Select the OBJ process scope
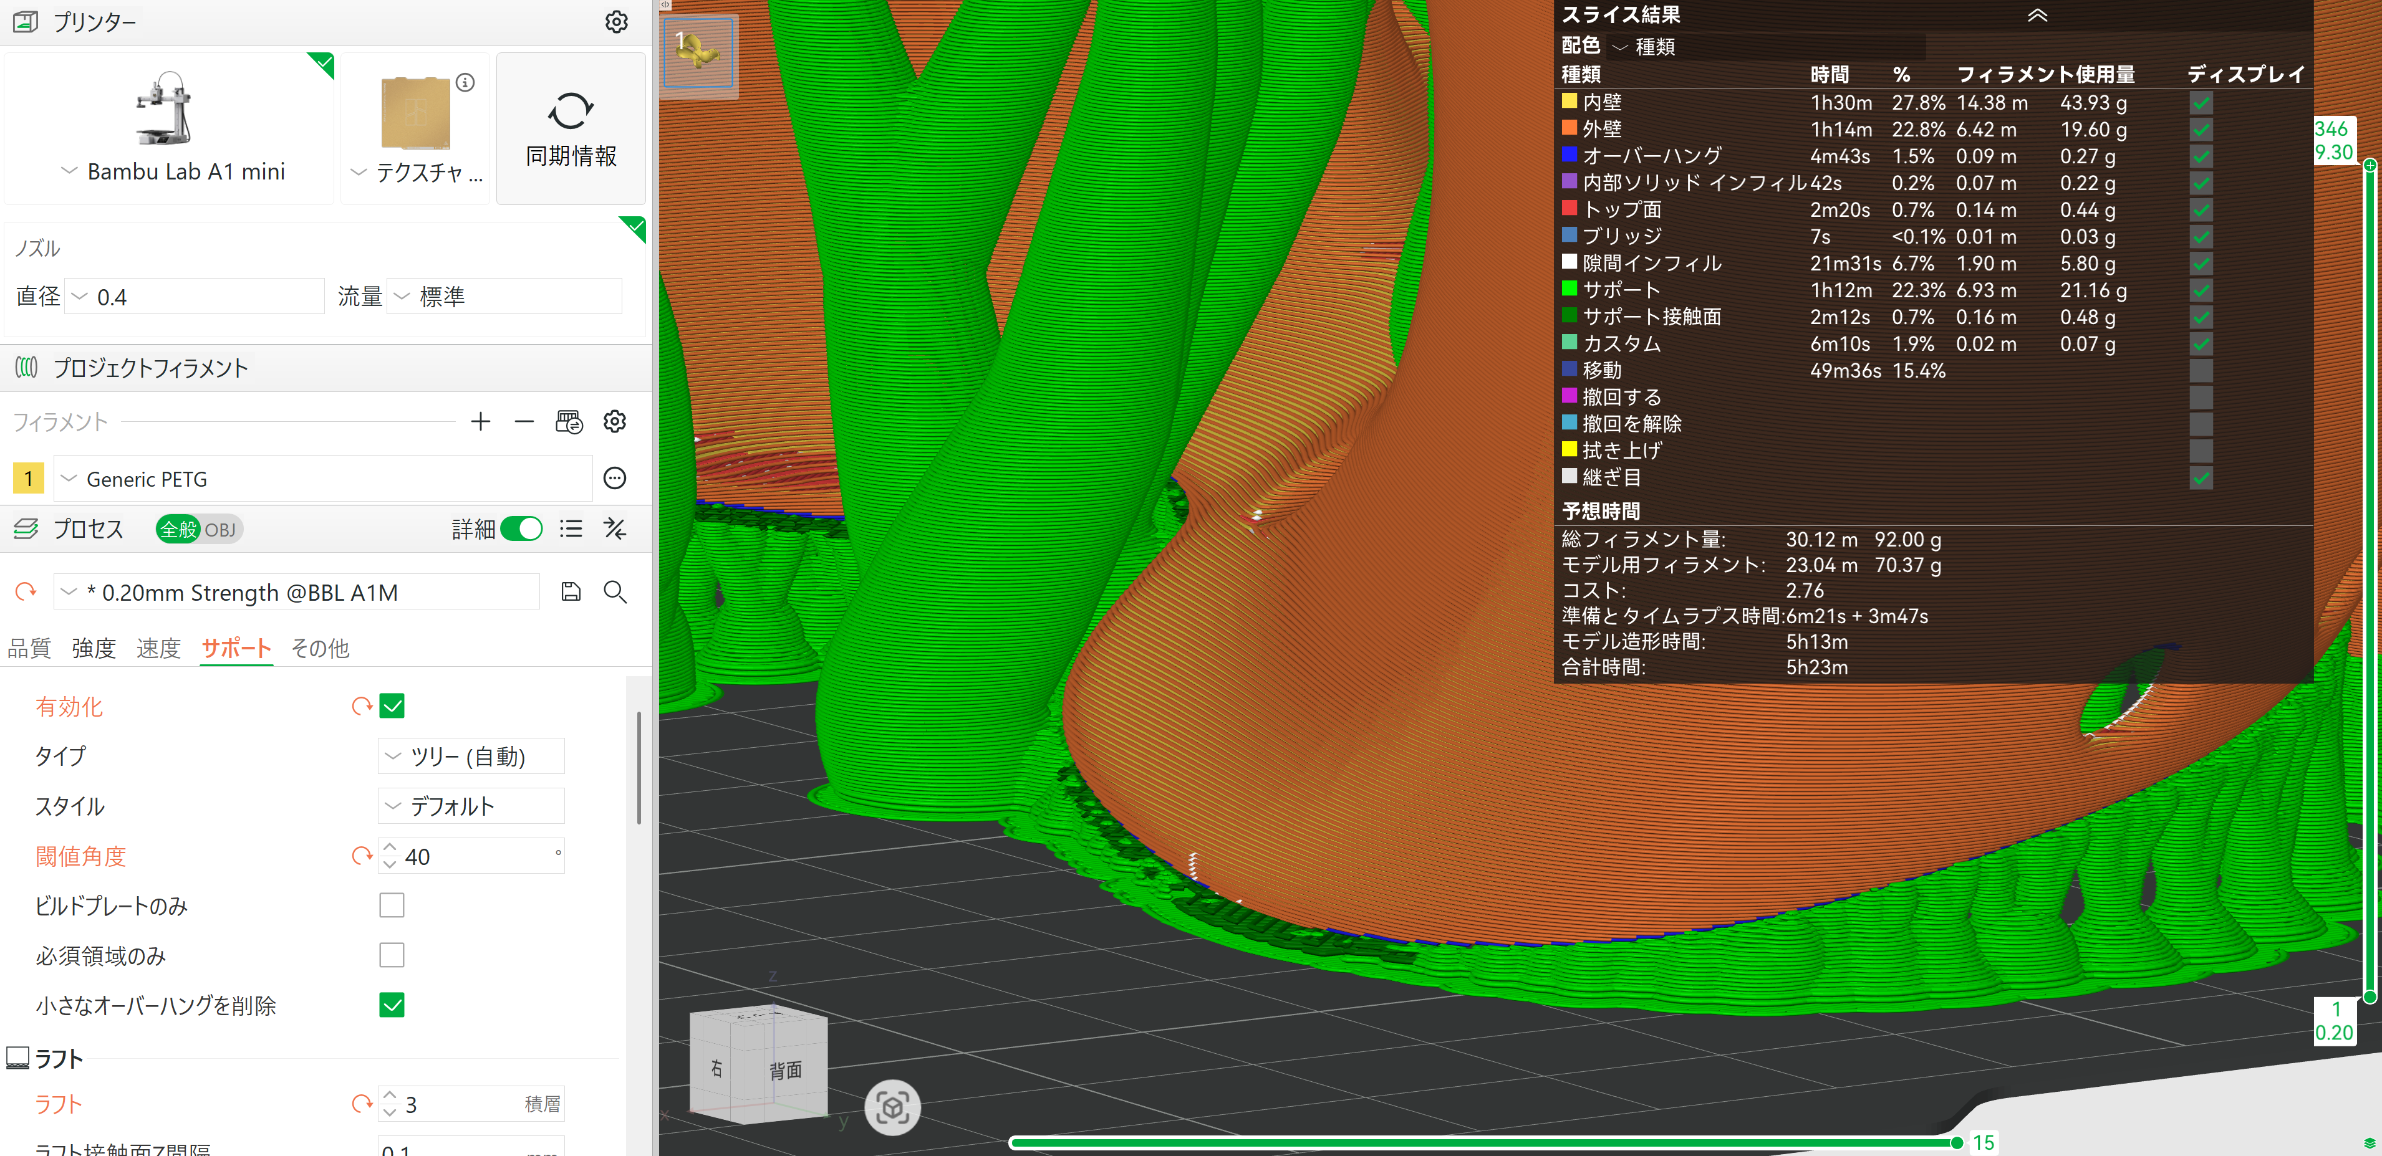2382x1156 pixels. (221, 530)
